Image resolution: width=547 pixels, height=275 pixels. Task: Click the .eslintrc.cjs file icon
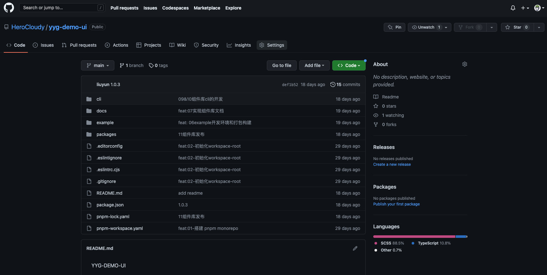coord(89,170)
